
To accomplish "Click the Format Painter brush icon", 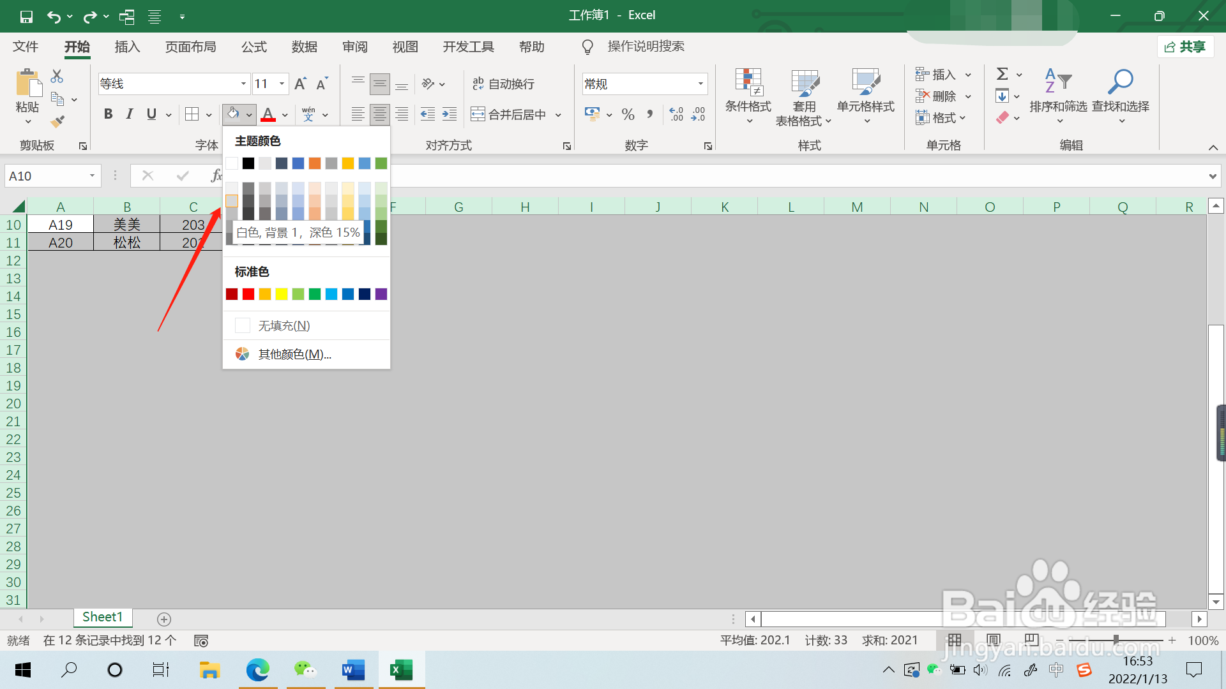I will pyautogui.click(x=58, y=121).
